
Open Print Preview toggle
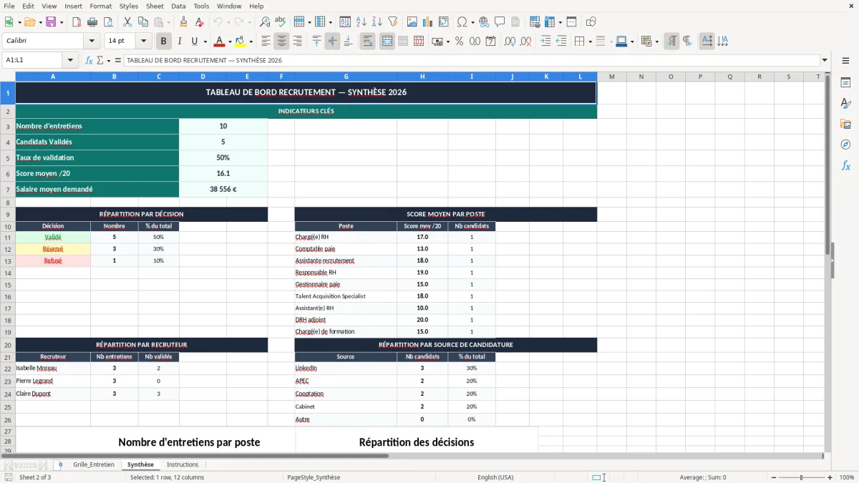tap(108, 22)
